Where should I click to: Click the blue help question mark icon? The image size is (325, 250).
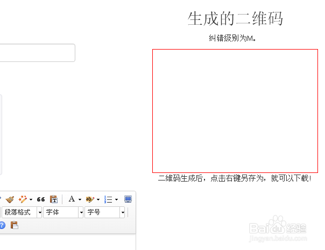[x=2, y=225]
